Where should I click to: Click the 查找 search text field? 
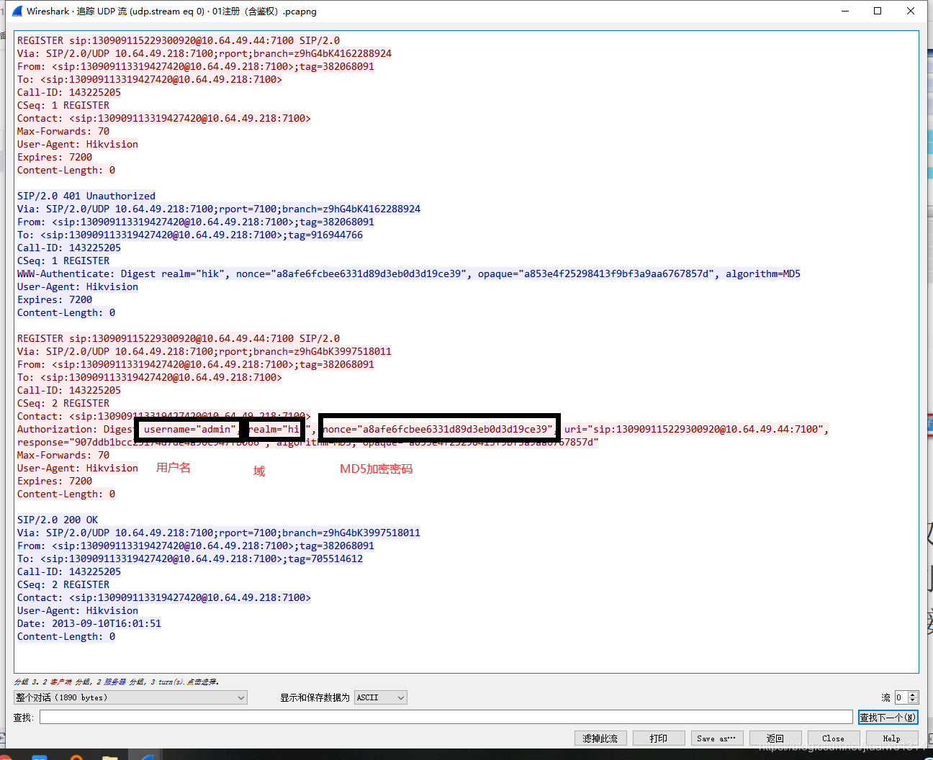(x=446, y=717)
